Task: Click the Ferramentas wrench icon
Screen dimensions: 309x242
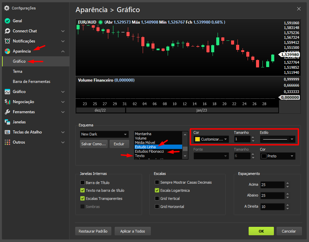Action: [x=7, y=112]
